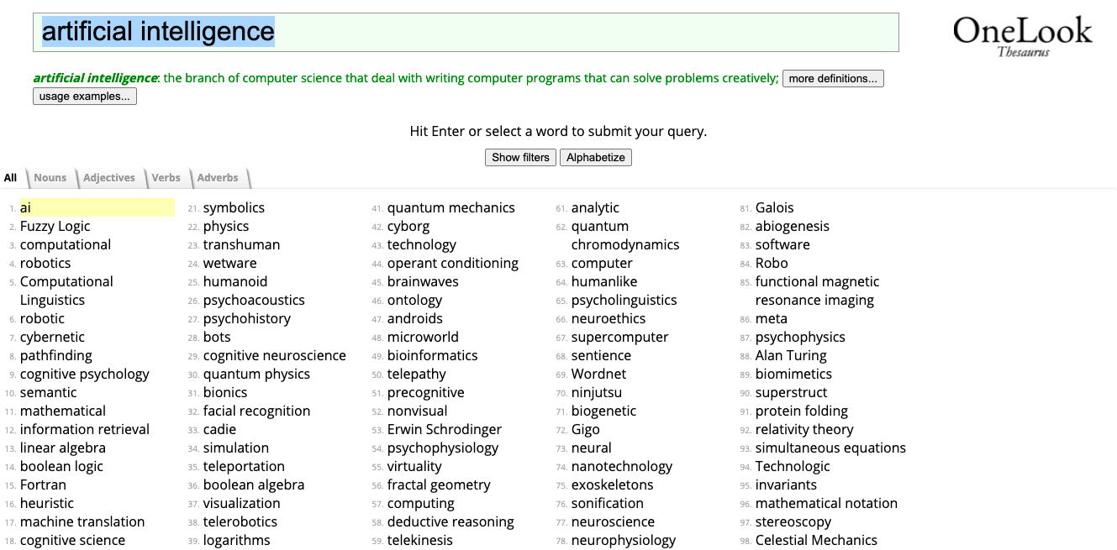Click the Show filters button
The image size is (1117, 550).
click(519, 157)
